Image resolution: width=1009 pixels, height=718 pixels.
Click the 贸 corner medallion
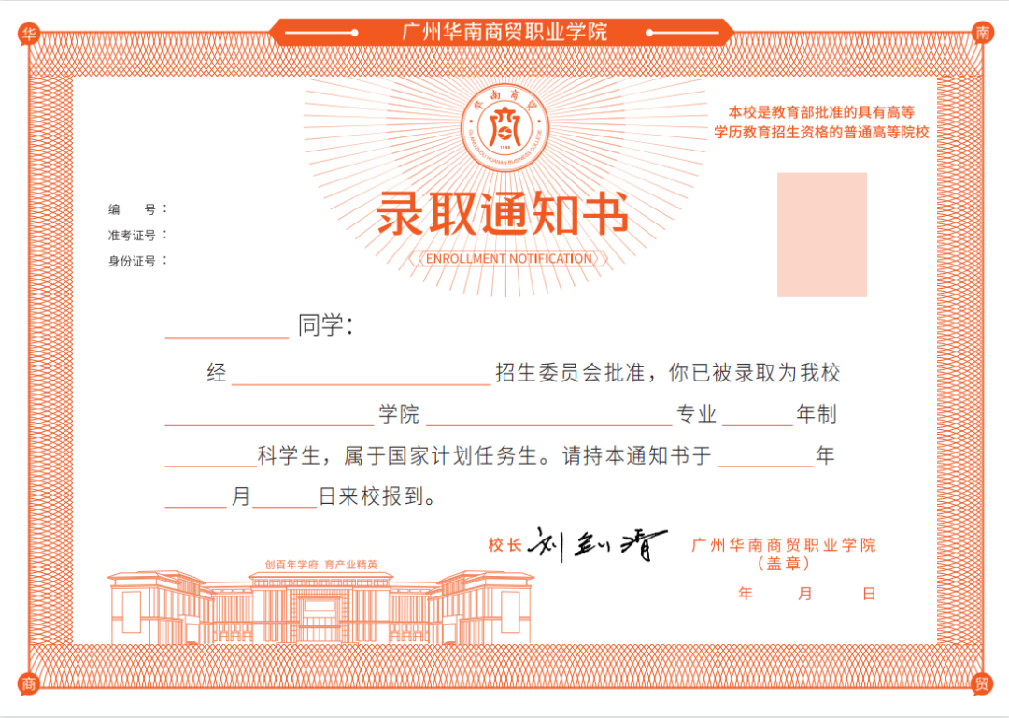point(981,683)
